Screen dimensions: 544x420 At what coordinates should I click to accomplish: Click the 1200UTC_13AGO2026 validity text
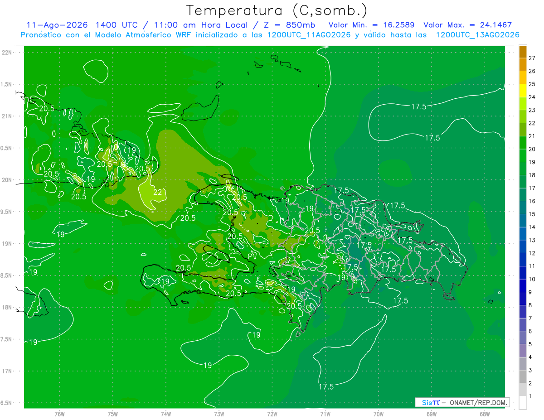coord(477,35)
